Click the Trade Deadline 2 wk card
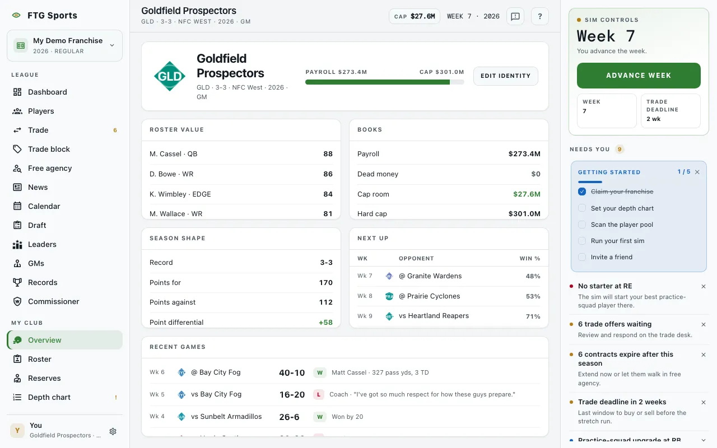 671,111
